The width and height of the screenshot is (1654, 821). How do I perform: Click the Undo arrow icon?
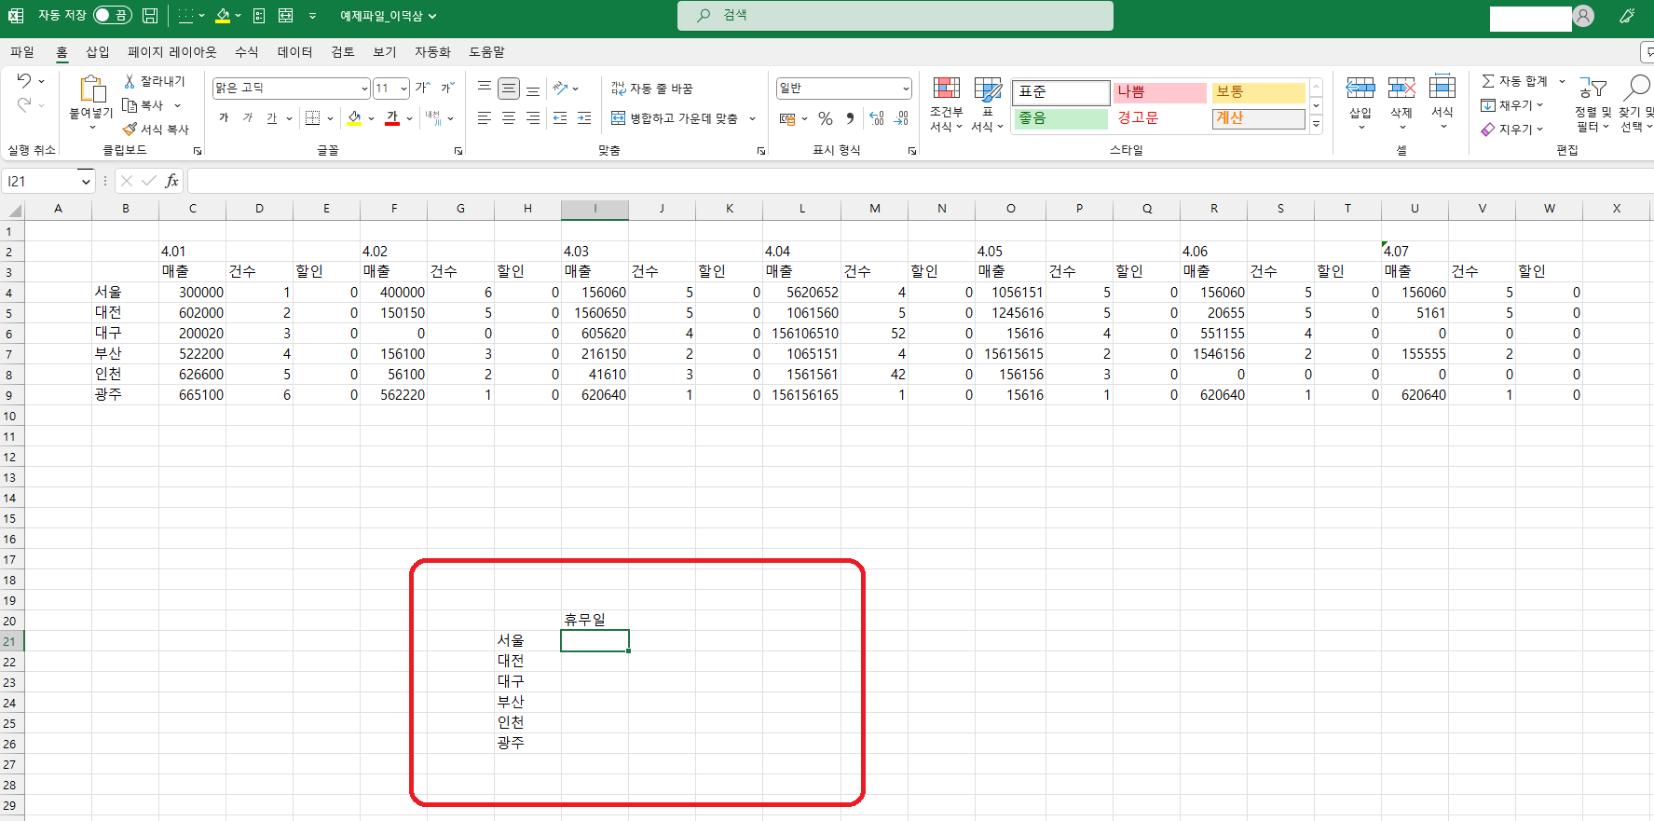coord(24,81)
